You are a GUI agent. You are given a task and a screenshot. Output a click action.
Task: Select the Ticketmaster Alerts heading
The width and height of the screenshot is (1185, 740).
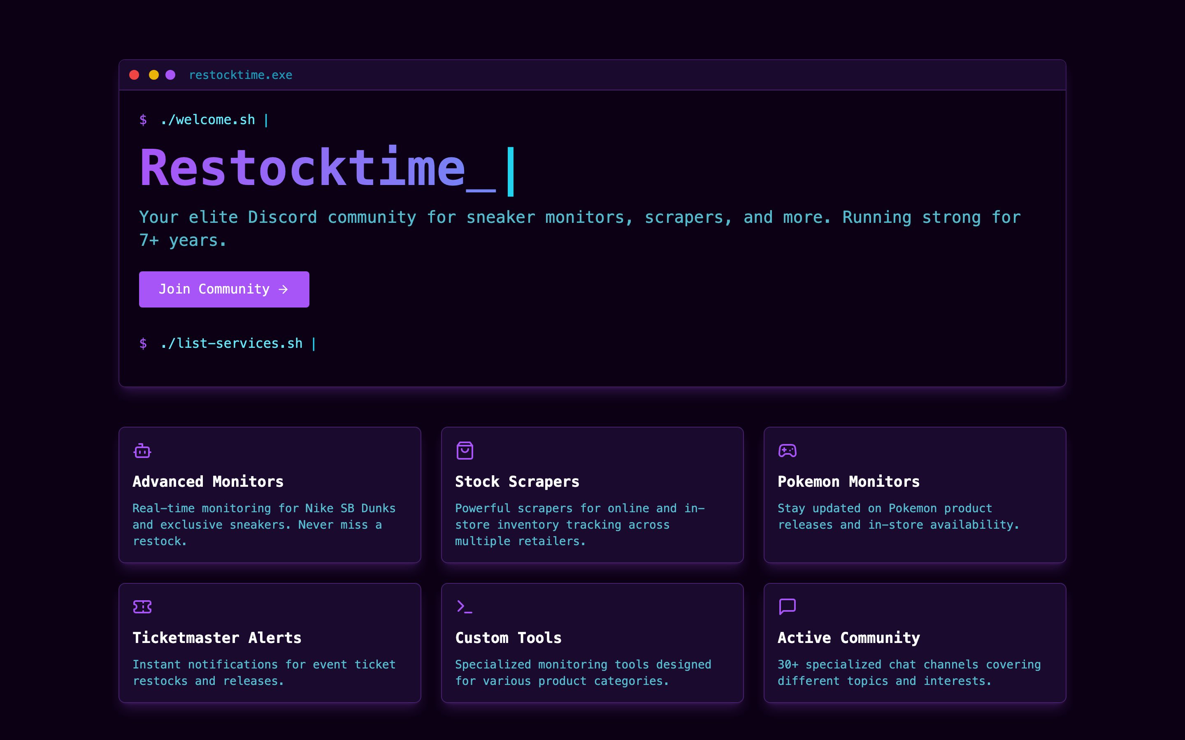coord(217,638)
